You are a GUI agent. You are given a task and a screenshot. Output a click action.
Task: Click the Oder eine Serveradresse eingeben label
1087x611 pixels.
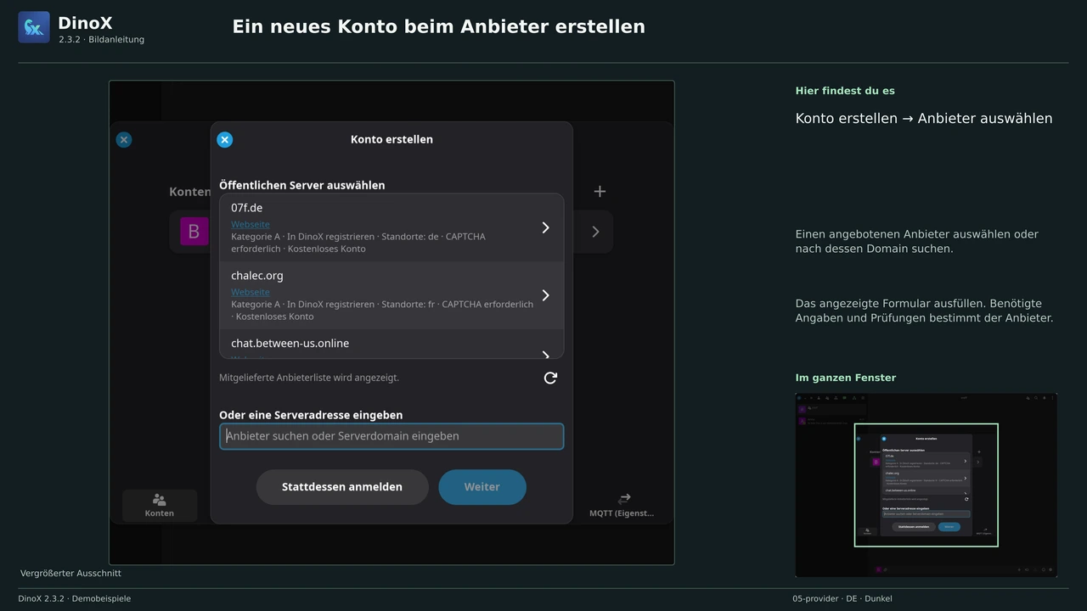[x=311, y=415]
